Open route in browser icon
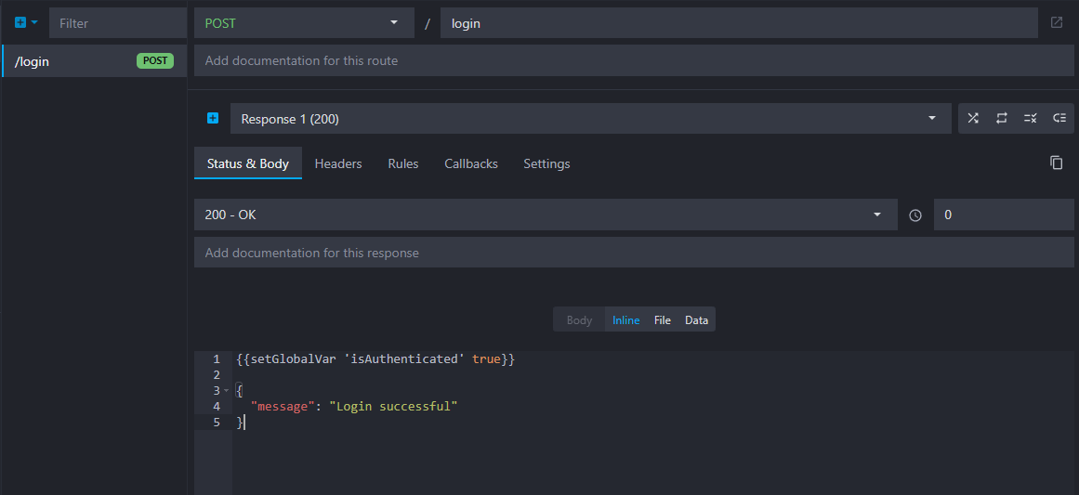Screen dimensions: 1079x495 point(1057,22)
